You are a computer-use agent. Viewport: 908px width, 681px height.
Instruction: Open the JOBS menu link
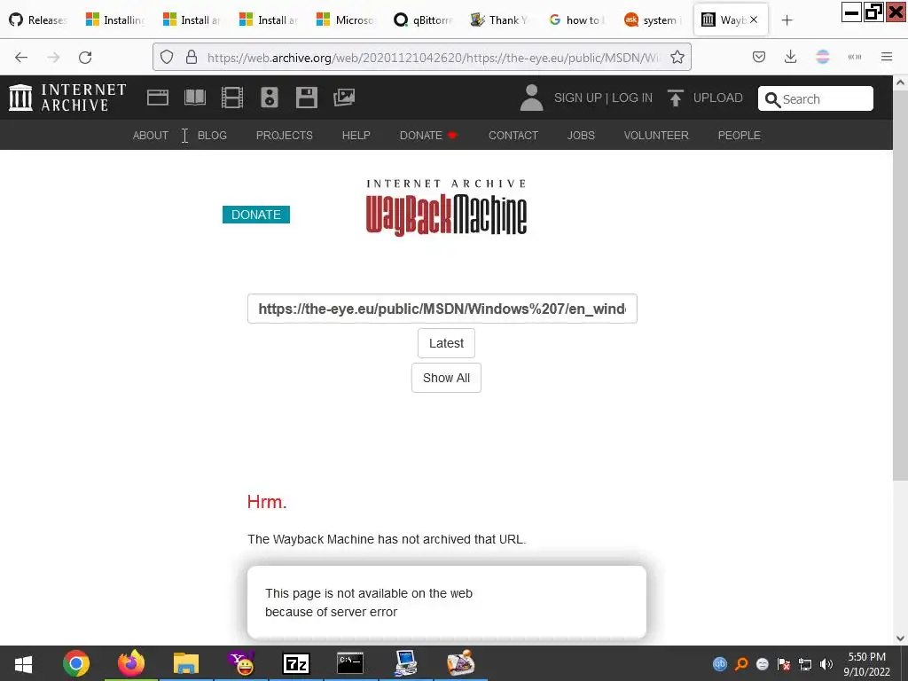[x=581, y=136]
